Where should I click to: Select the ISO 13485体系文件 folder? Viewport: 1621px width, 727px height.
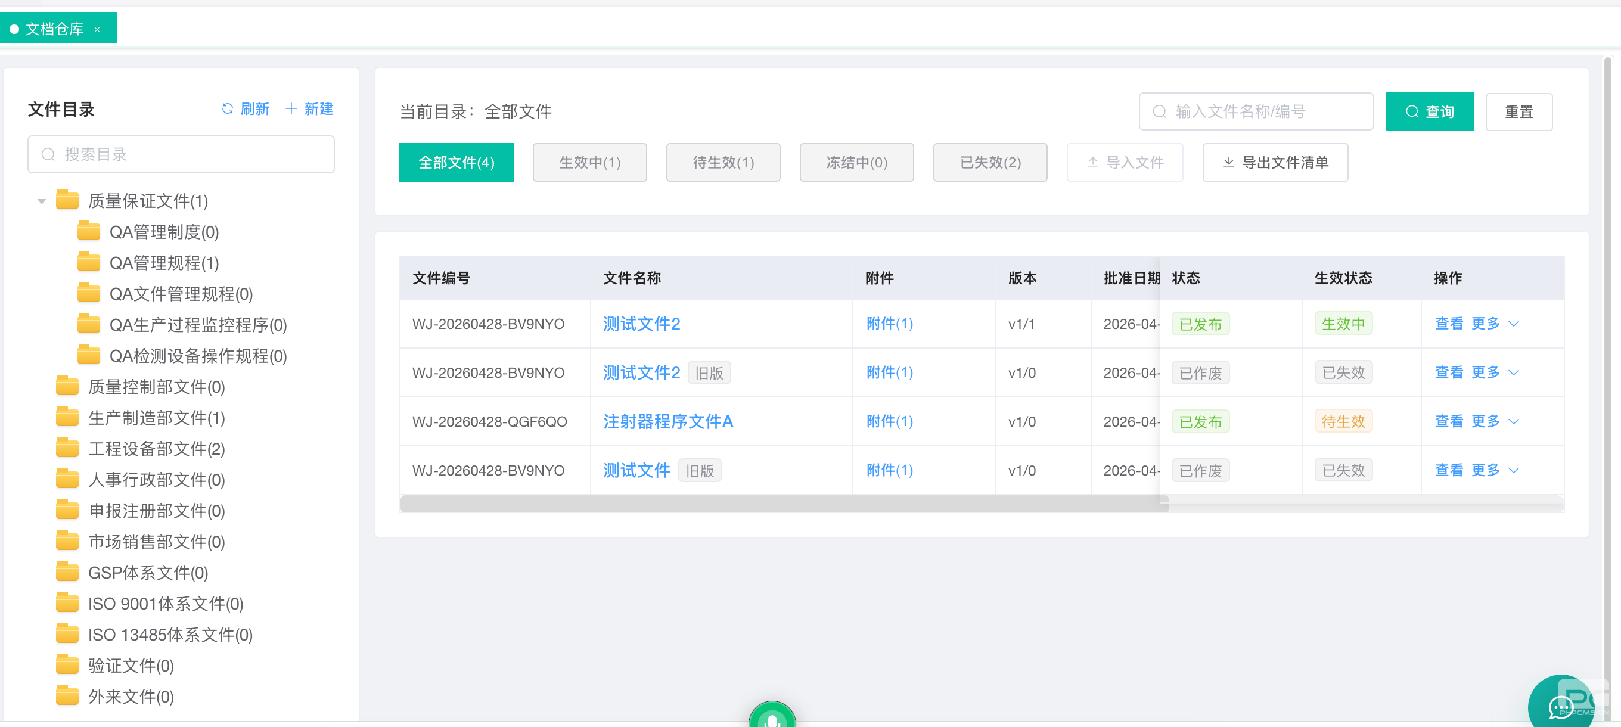pyautogui.click(x=169, y=635)
